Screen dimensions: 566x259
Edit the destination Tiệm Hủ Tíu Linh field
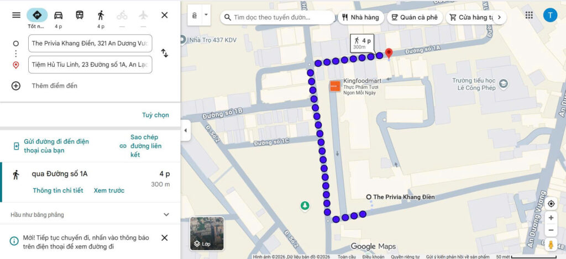(90, 65)
